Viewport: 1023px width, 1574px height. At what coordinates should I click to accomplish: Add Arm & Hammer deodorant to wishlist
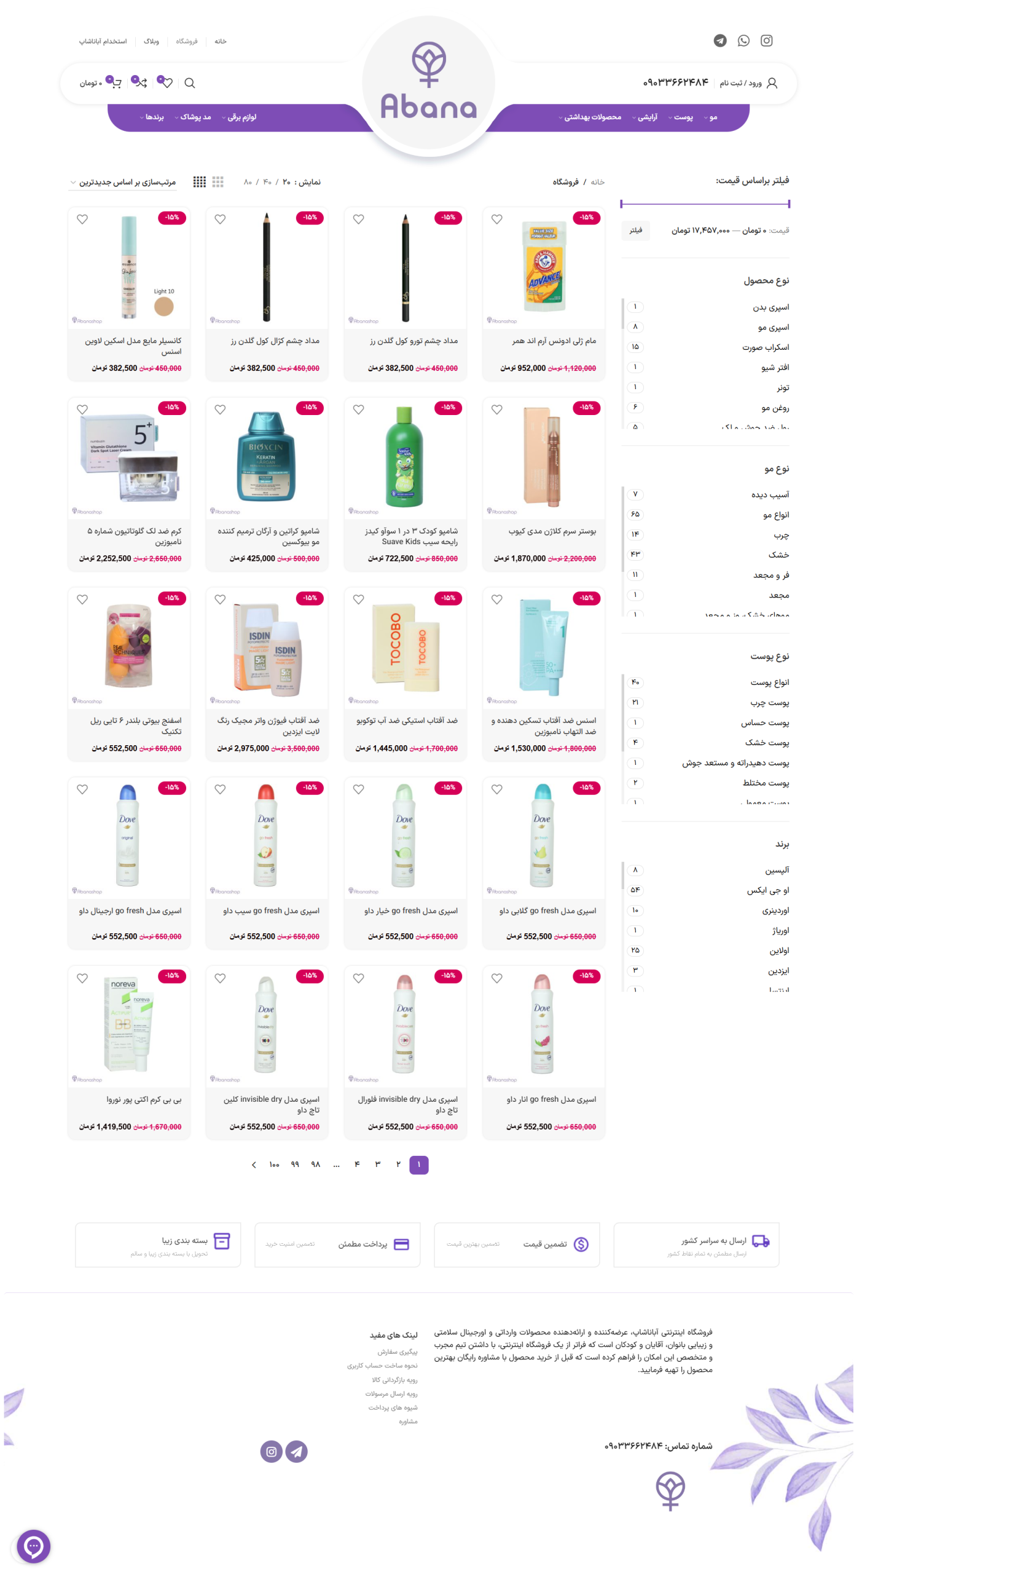[x=497, y=219]
